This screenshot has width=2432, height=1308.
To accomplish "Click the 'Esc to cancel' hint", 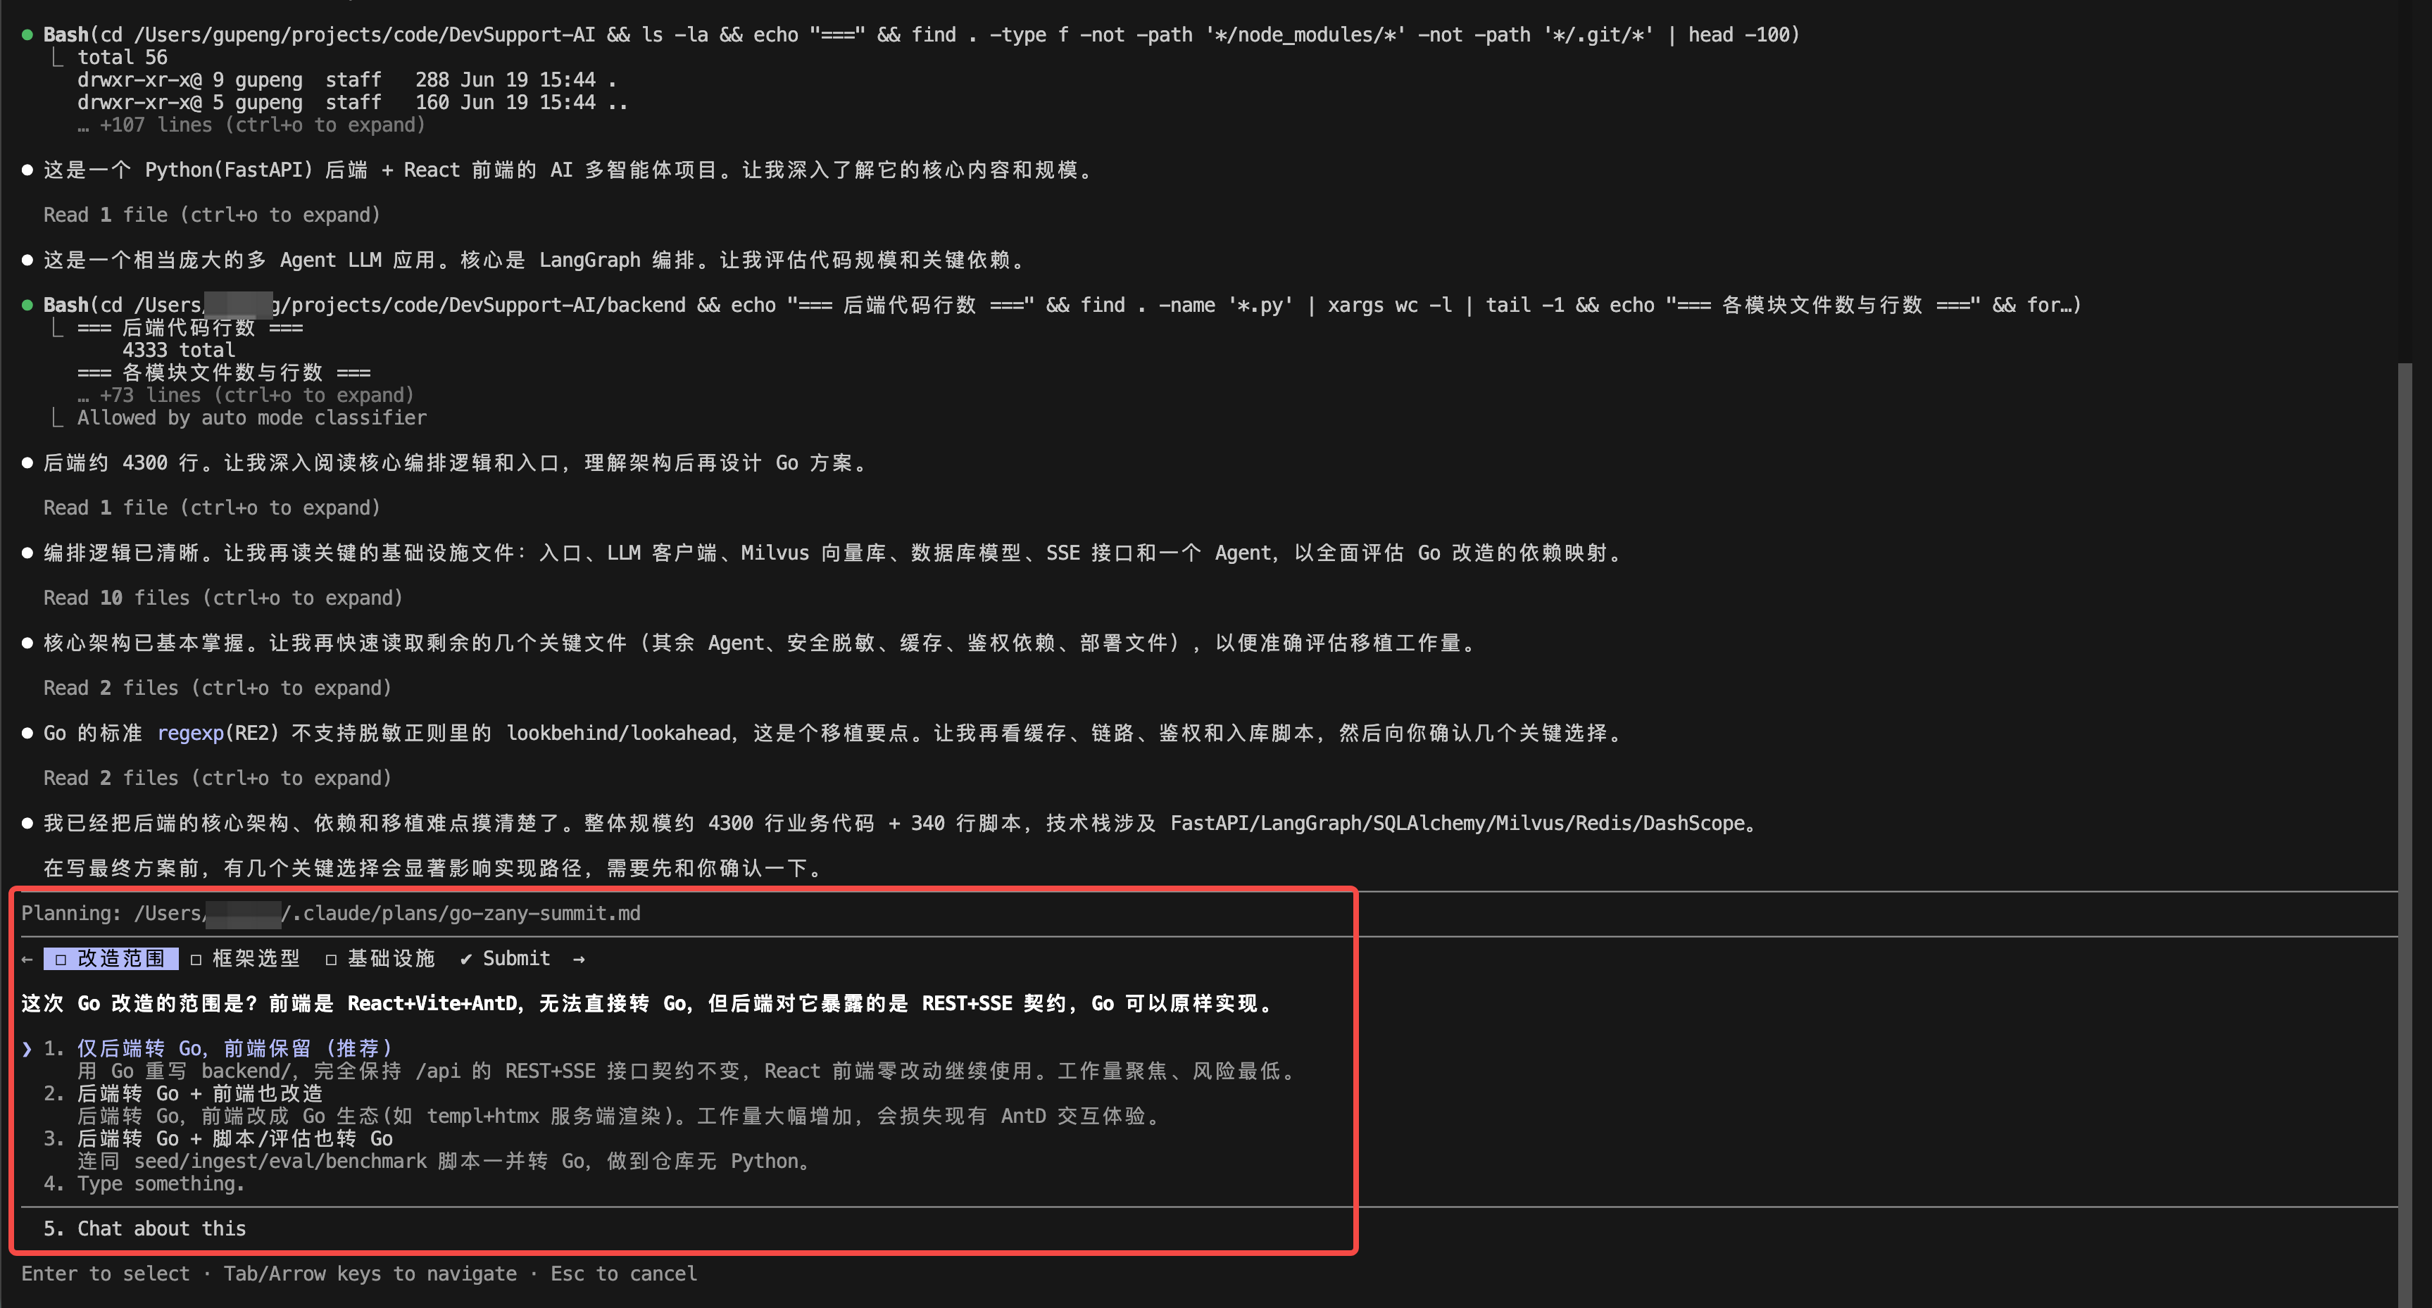I will click(x=623, y=1274).
